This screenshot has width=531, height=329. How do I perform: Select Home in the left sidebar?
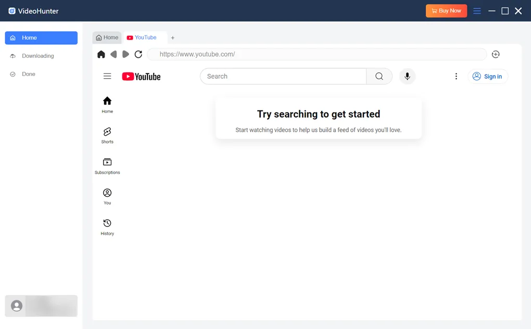pyautogui.click(x=41, y=37)
